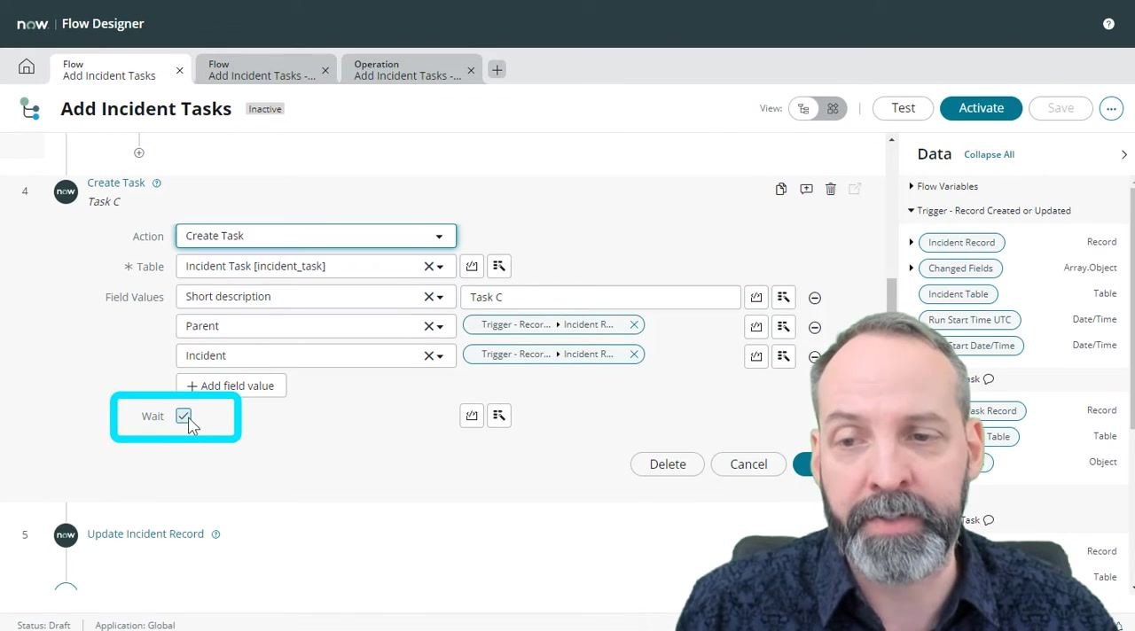Open the Table field dropdown arrow
Viewport: 1135px width, 631px height.
click(440, 267)
